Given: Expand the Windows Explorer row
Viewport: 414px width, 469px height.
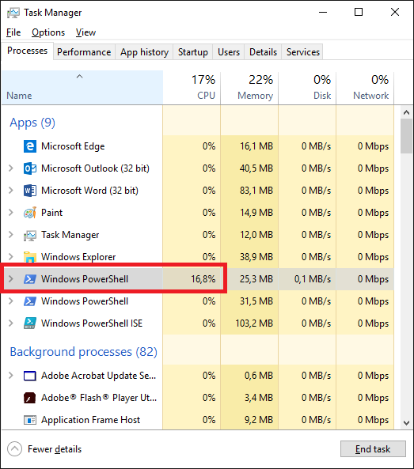Looking at the screenshot, I should [11, 257].
